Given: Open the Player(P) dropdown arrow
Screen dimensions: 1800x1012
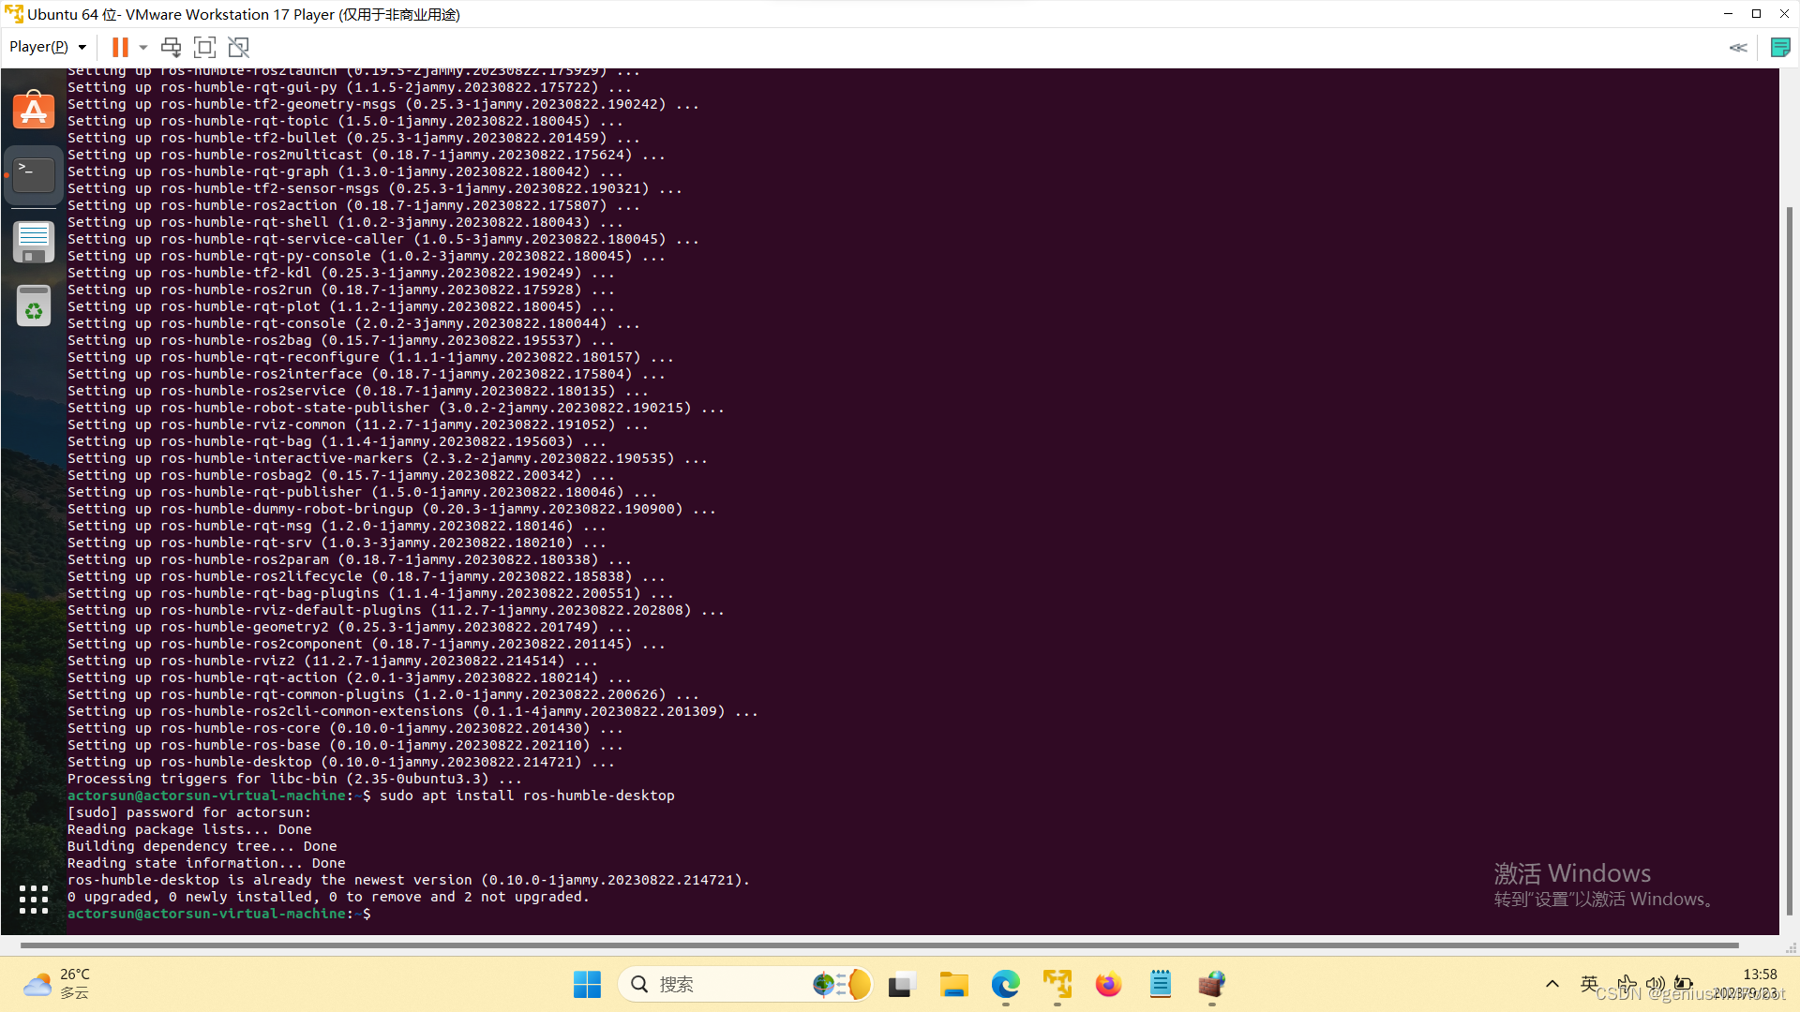Looking at the screenshot, I should pos(82,46).
